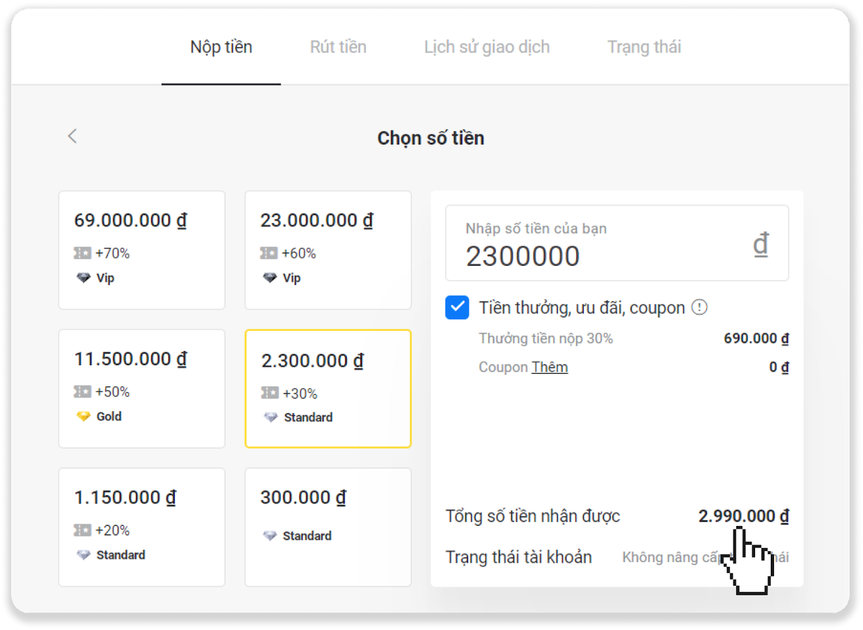Image resolution: width=863 pixels, height=630 pixels.
Task: Click the info icon beside coupon label
Action: point(699,307)
